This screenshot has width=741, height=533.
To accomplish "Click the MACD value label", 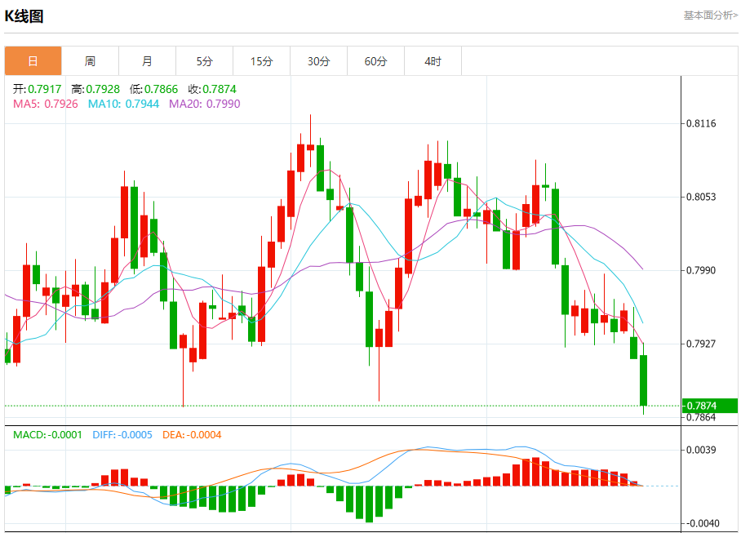I will [x=47, y=435].
